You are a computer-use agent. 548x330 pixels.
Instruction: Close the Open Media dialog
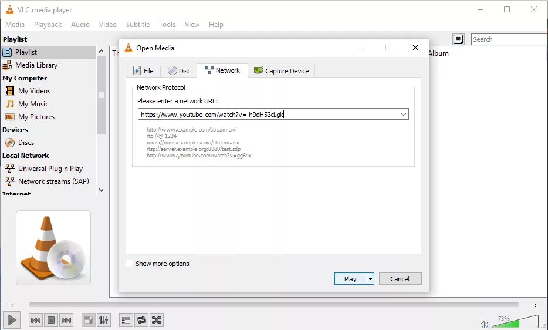pos(415,48)
